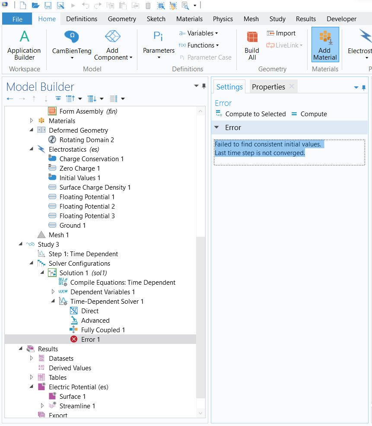The height and width of the screenshot is (426, 372).
Task: Switch to the Definitions ribbon tab
Action: point(82,19)
